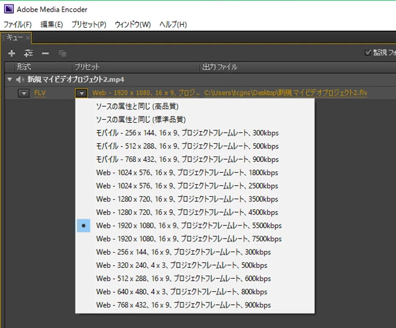The width and height of the screenshot is (396, 328).
Task: Close the キュー panel tab
Action: 28,38
